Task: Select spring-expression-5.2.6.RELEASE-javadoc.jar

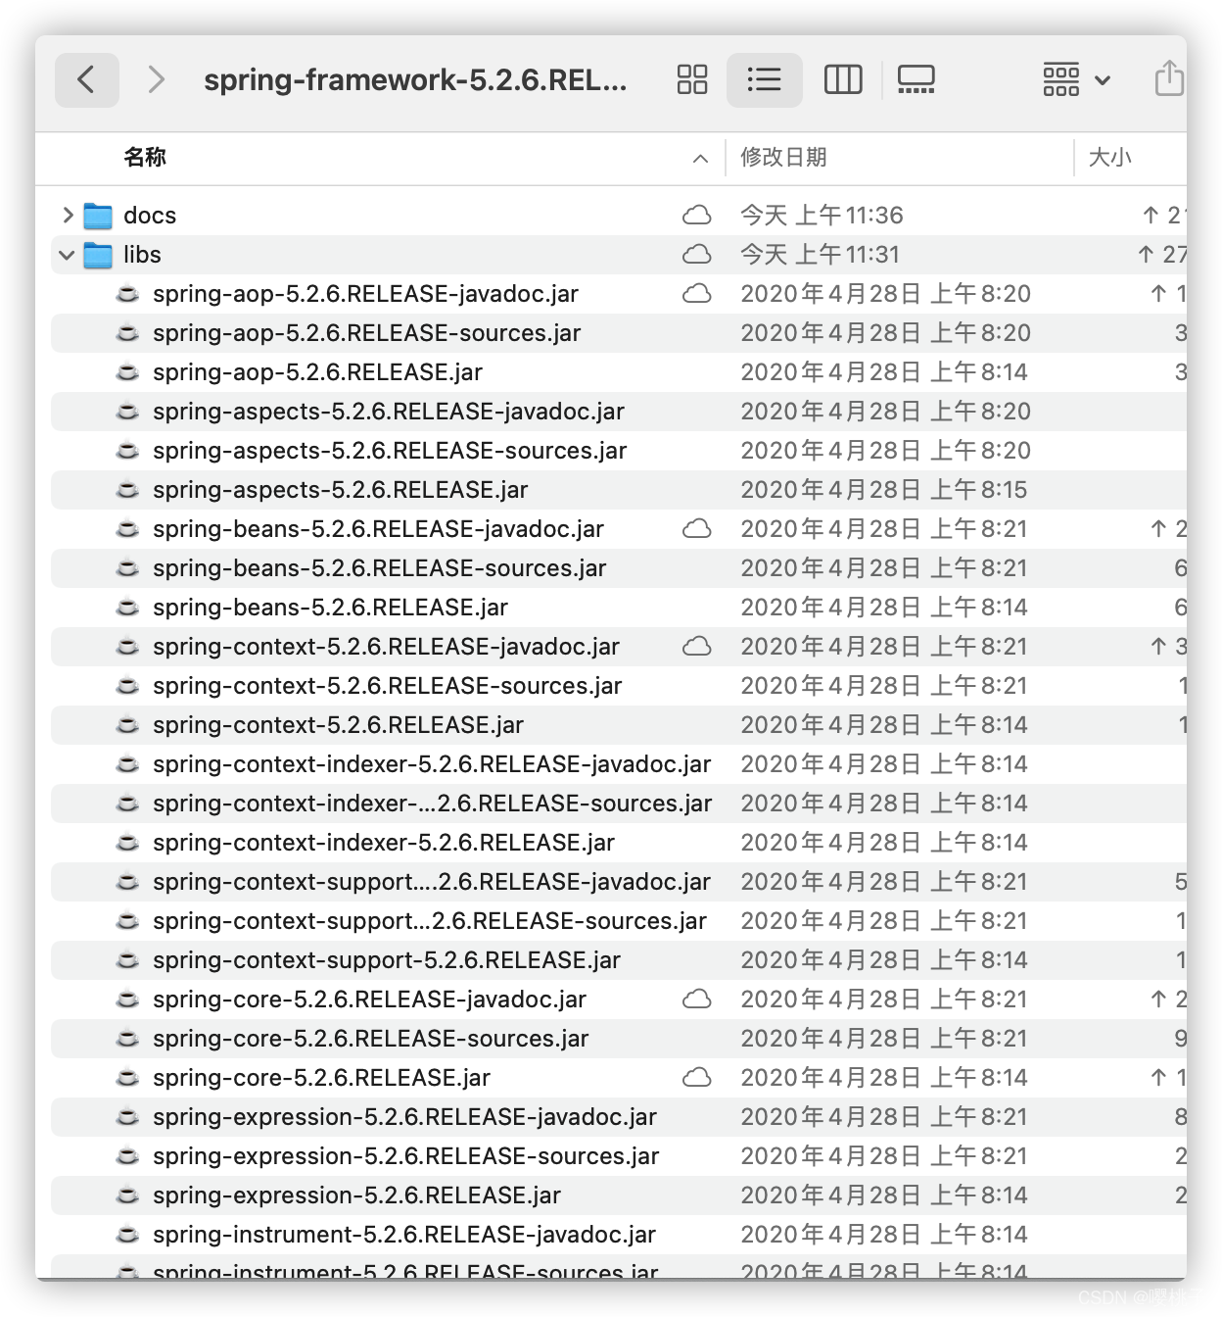Action: 404,1117
